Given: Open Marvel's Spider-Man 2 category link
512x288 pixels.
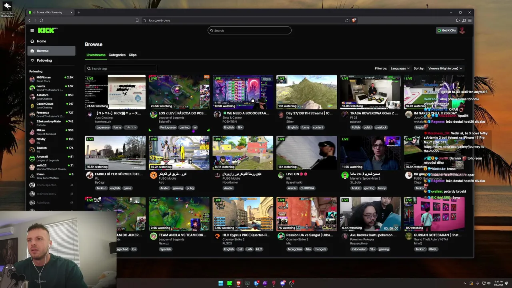Looking at the screenshot, I should tap(365, 178).
